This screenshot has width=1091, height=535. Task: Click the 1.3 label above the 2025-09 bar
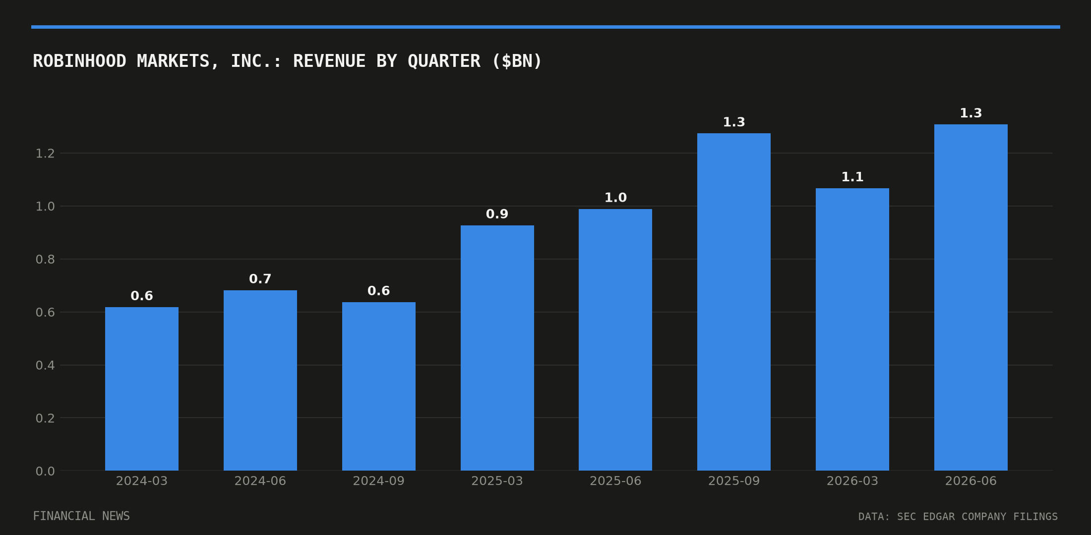click(x=734, y=122)
